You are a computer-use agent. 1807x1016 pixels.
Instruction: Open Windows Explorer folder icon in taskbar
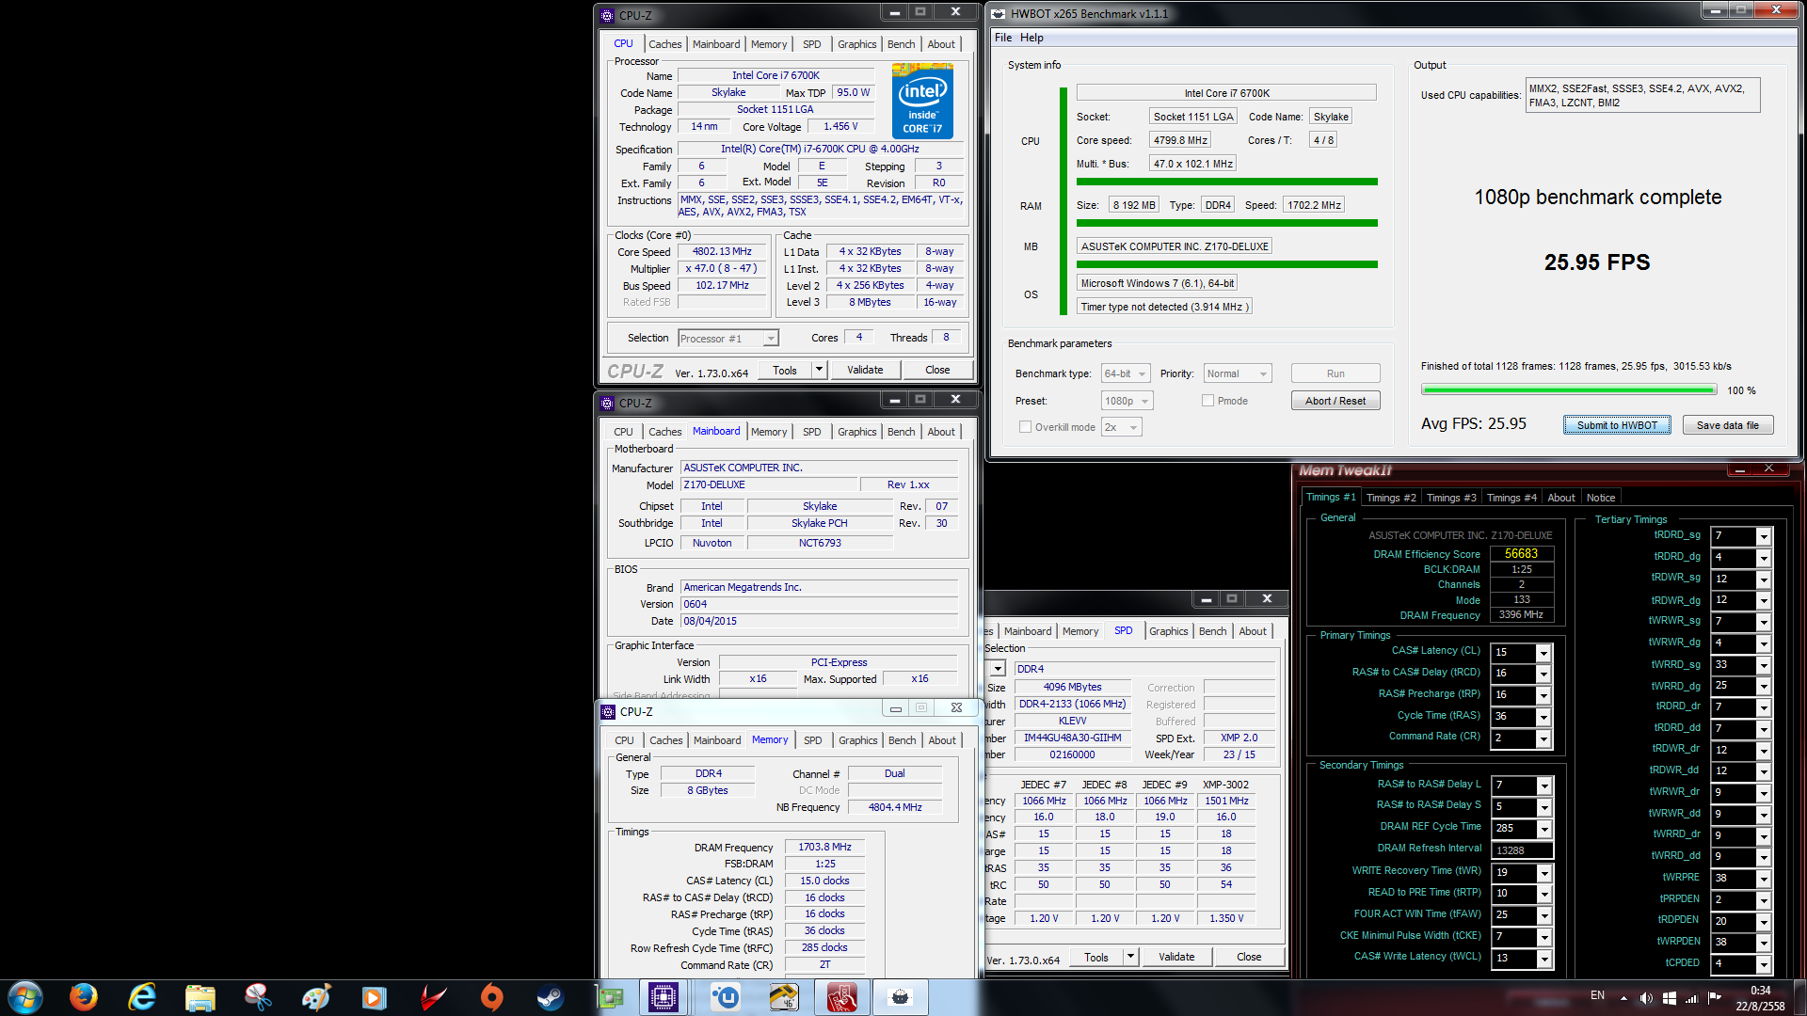tap(200, 997)
